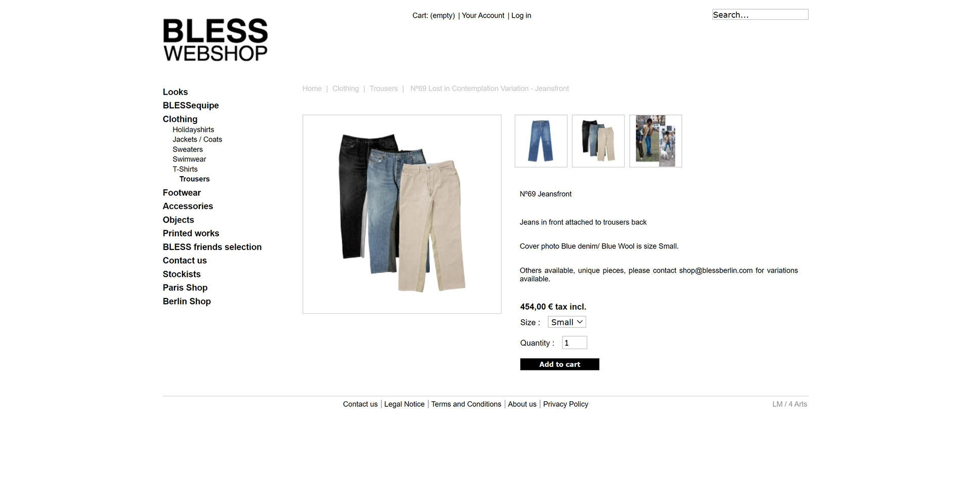Open the empty Cart link
The width and height of the screenshot is (971, 501).
[433, 16]
